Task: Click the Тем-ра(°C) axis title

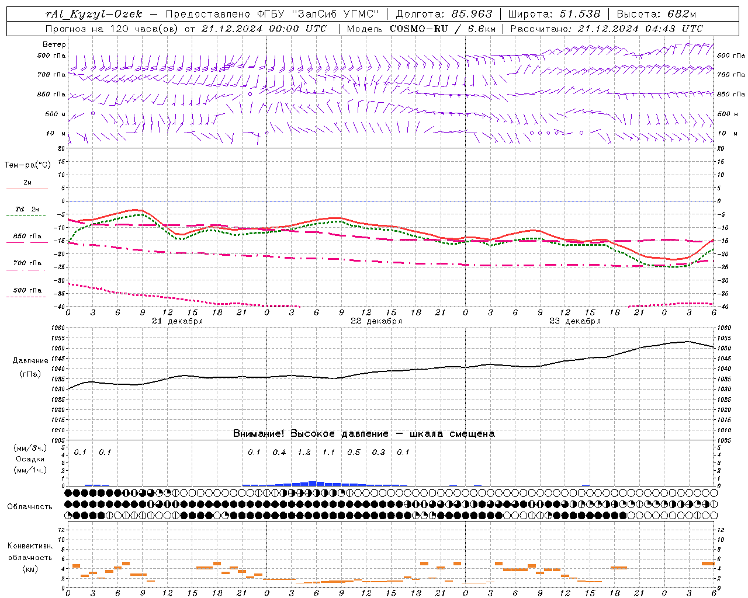Action: pos(27,165)
